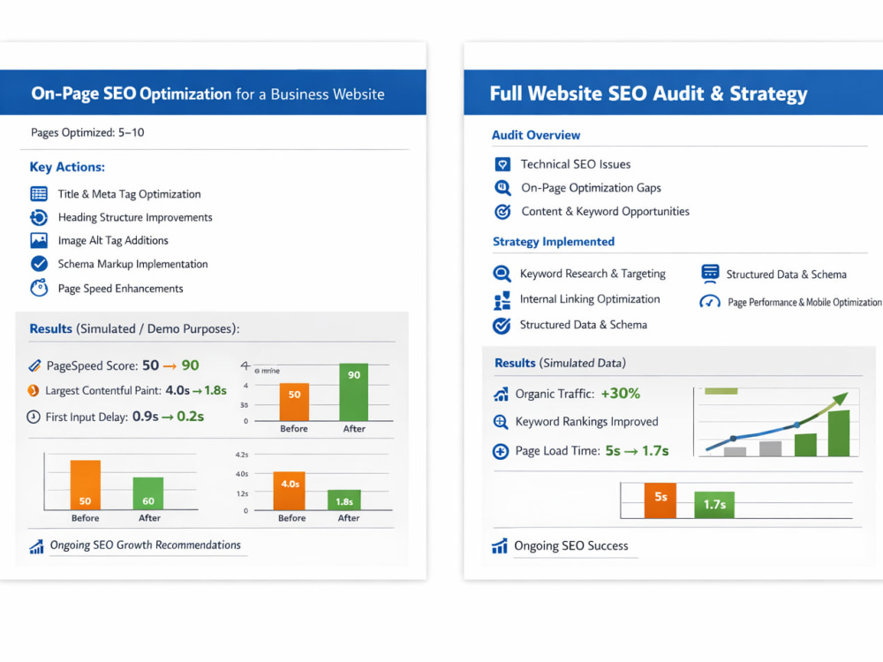
Task: Click 'On-Page Optimization Gaps' text
Action: tap(591, 188)
